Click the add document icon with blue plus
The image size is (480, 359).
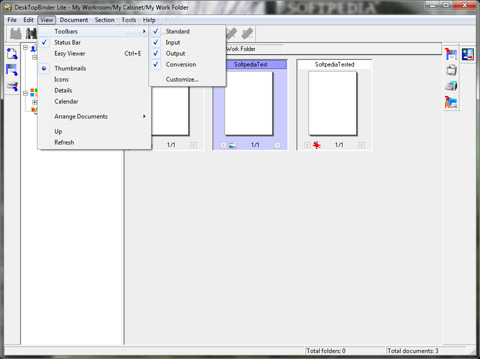(12, 54)
